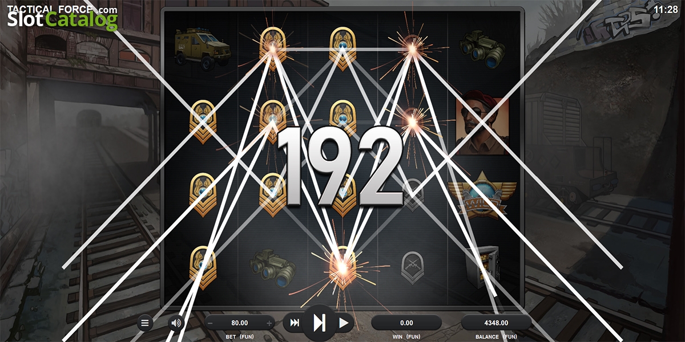The width and height of the screenshot is (685, 342).
Task: Click the 0.00 win display
Action: [406, 323]
